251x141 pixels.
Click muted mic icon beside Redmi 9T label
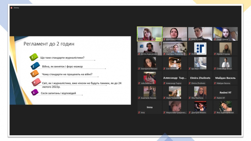[x=215, y=98]
